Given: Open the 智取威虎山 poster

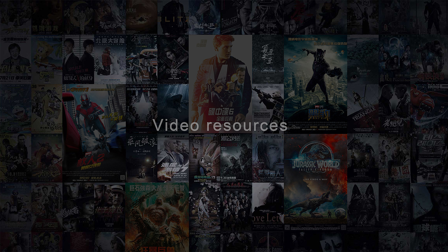Looking at the screenshot, I should click(109, 17).
